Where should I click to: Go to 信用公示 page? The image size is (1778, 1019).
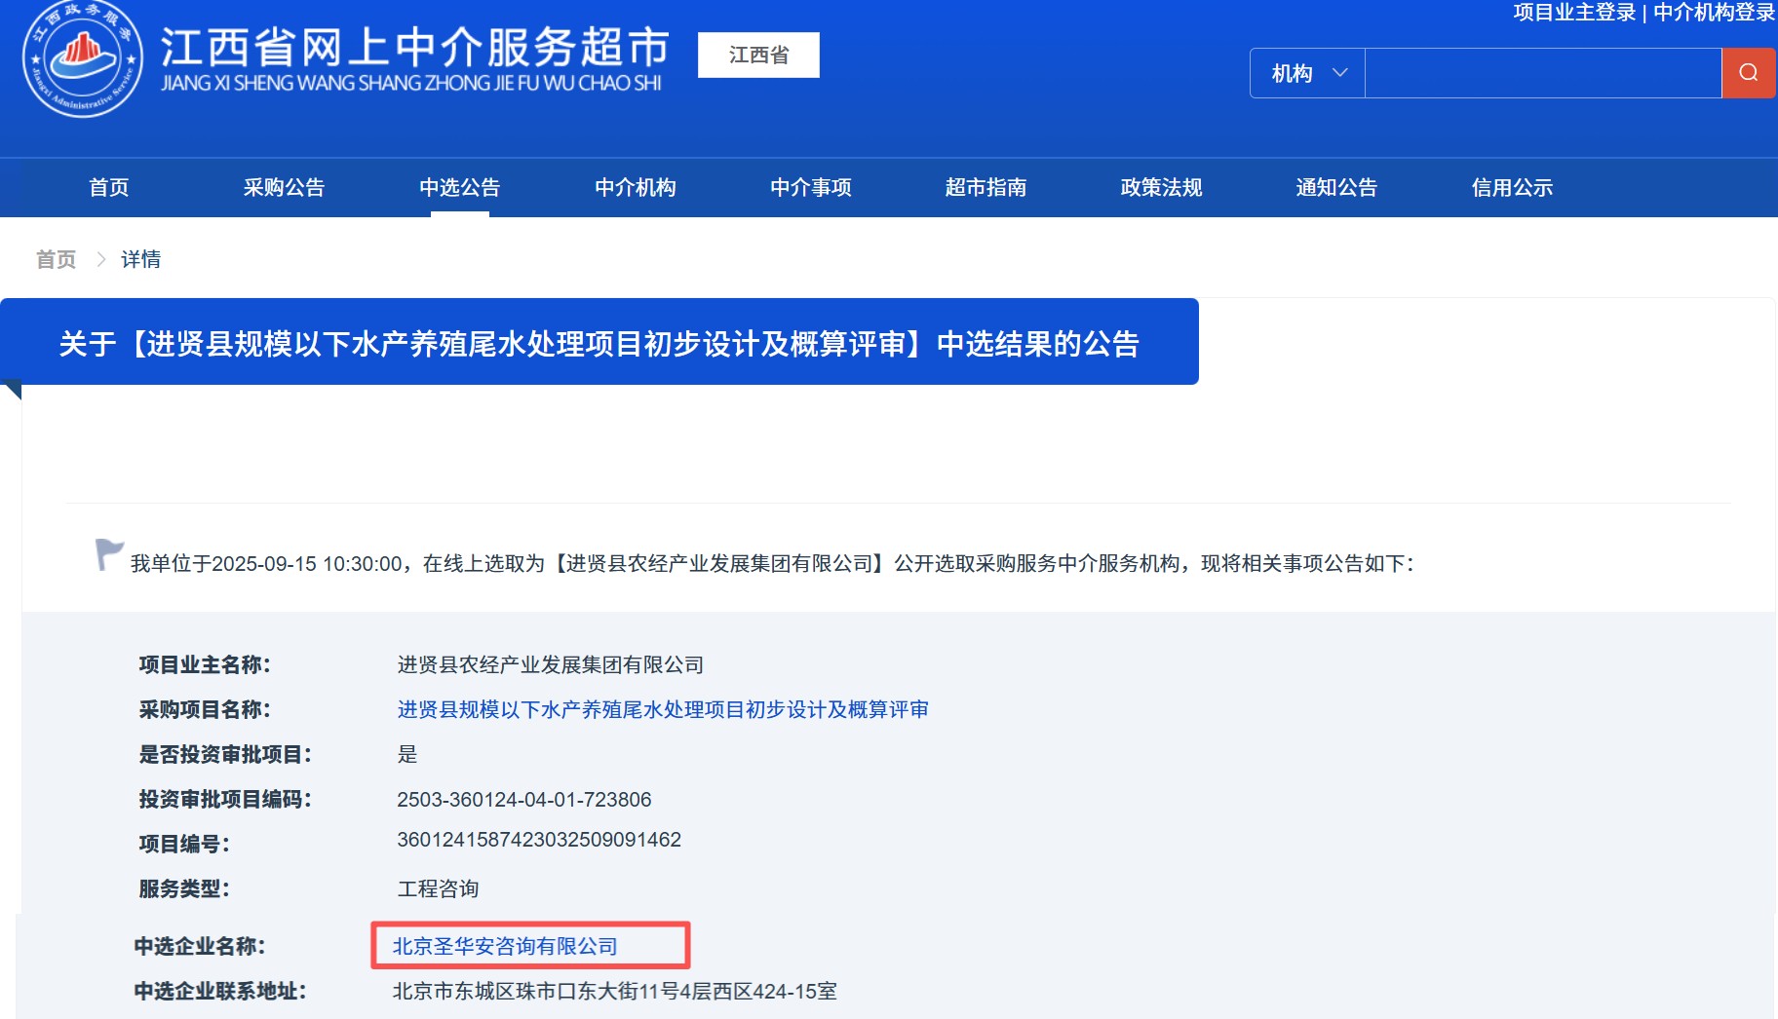pyautogui.click(x=1512, y=187)
